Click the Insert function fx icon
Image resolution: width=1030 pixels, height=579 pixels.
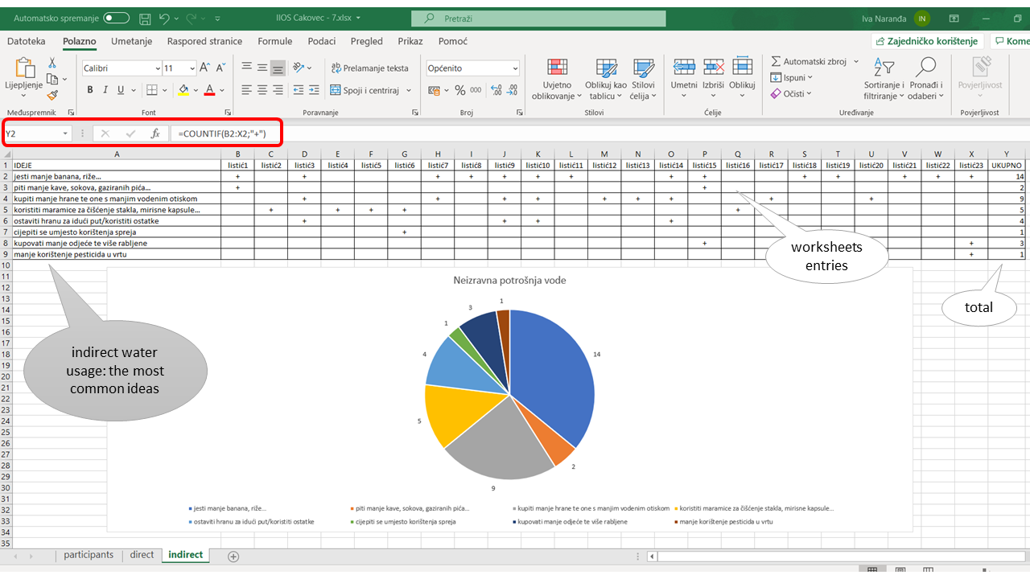coord(155,133)
